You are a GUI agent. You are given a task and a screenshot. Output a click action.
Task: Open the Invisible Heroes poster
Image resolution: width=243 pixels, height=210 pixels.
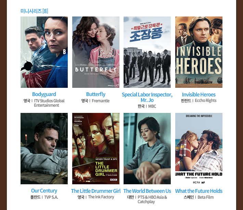[199, 52]
